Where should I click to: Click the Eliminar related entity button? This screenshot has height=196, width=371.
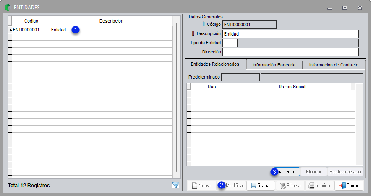point(314,172)
